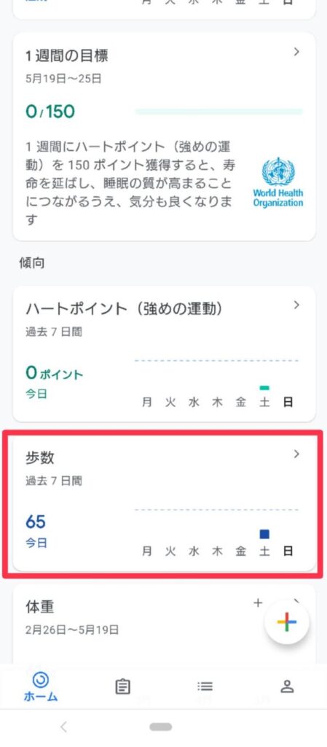Tap the weekly goal progress bar
Viewport: 327px width, 747px height.
(x=218, y=112)
